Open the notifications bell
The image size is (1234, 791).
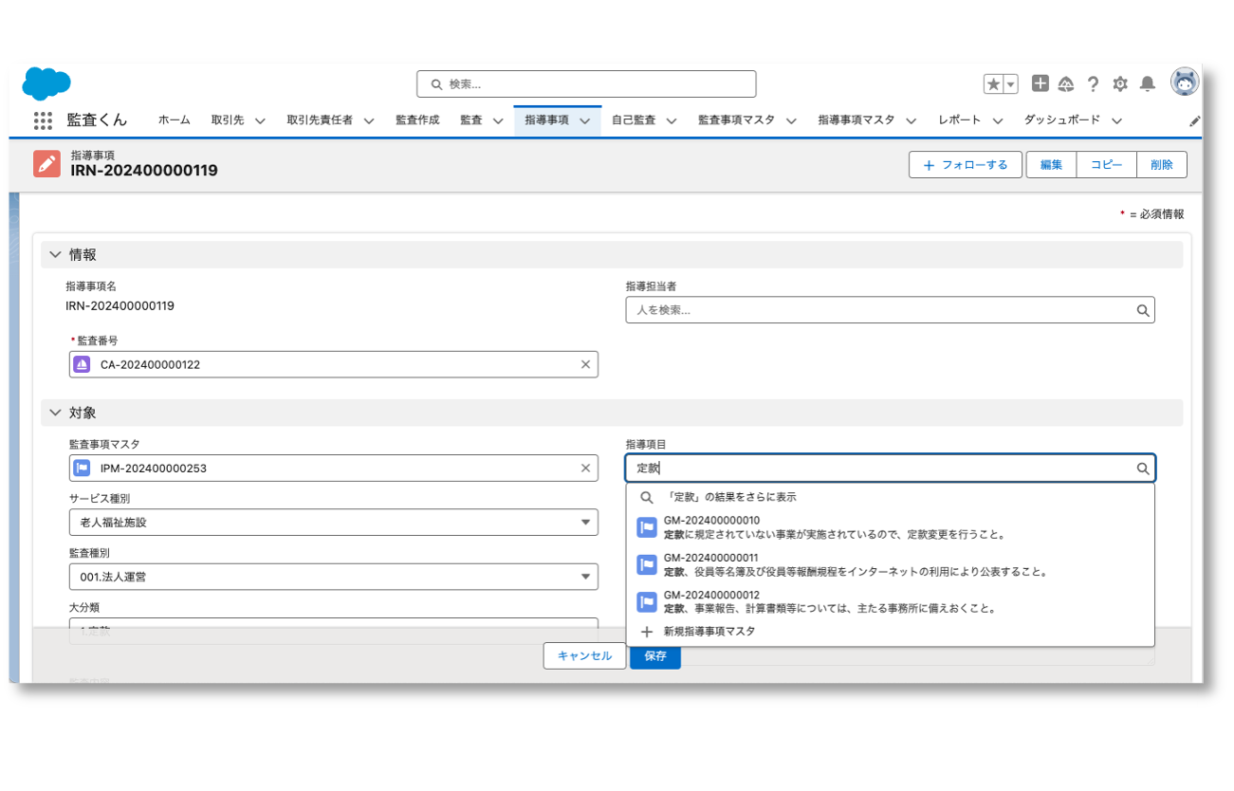tap(1148, 83)
